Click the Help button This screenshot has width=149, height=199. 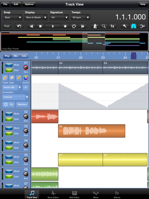pyautogui.click(x=143, y=4)
